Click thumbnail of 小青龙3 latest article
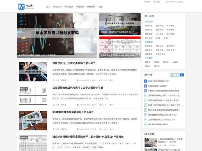This screenshot has height=151, width=202. coord(151,142)
